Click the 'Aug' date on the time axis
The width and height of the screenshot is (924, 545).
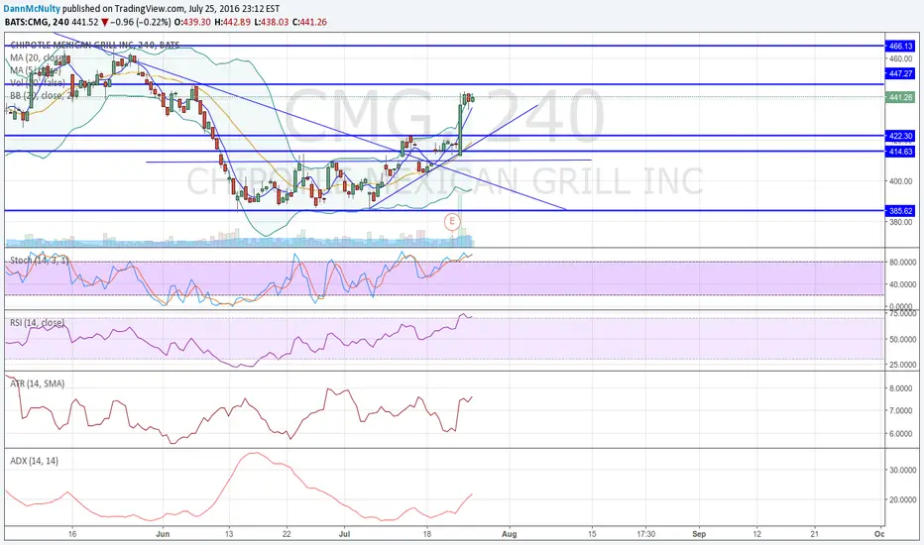510,534
